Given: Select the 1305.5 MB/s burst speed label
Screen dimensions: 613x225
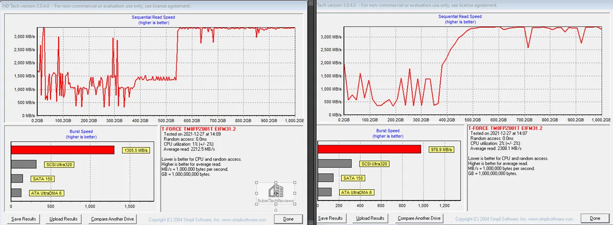Looking at the screenshot, I should 136,150.
